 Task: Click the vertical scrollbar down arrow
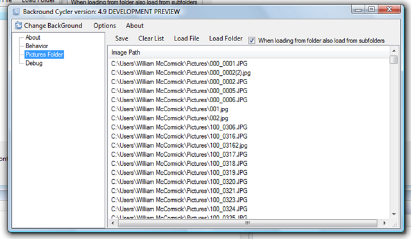[x=394, y=215]
